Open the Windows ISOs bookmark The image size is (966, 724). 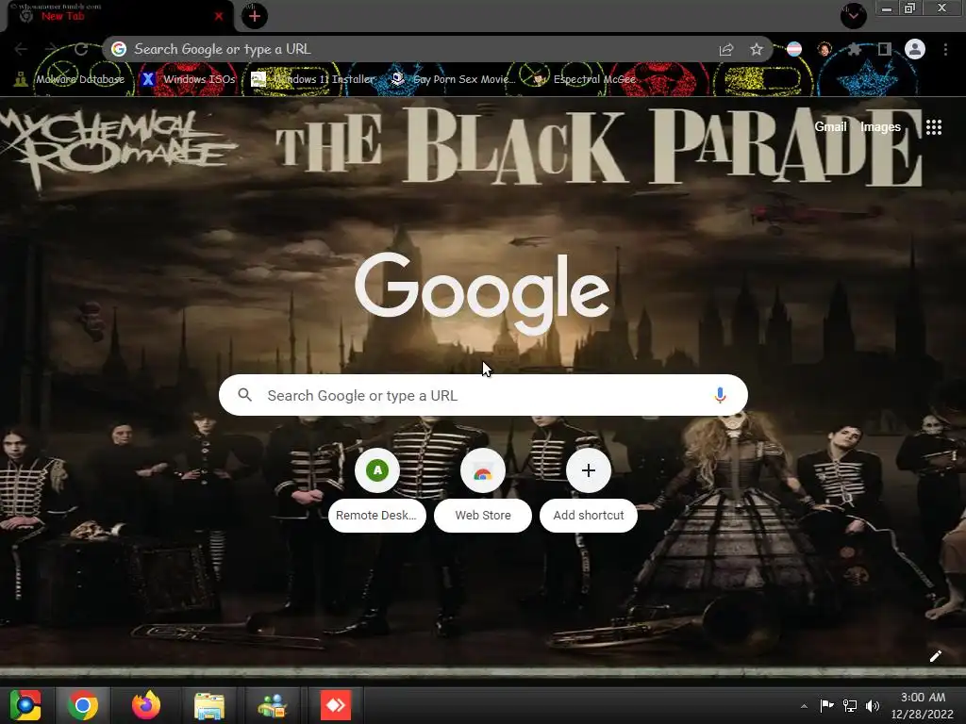coord(188,79)
